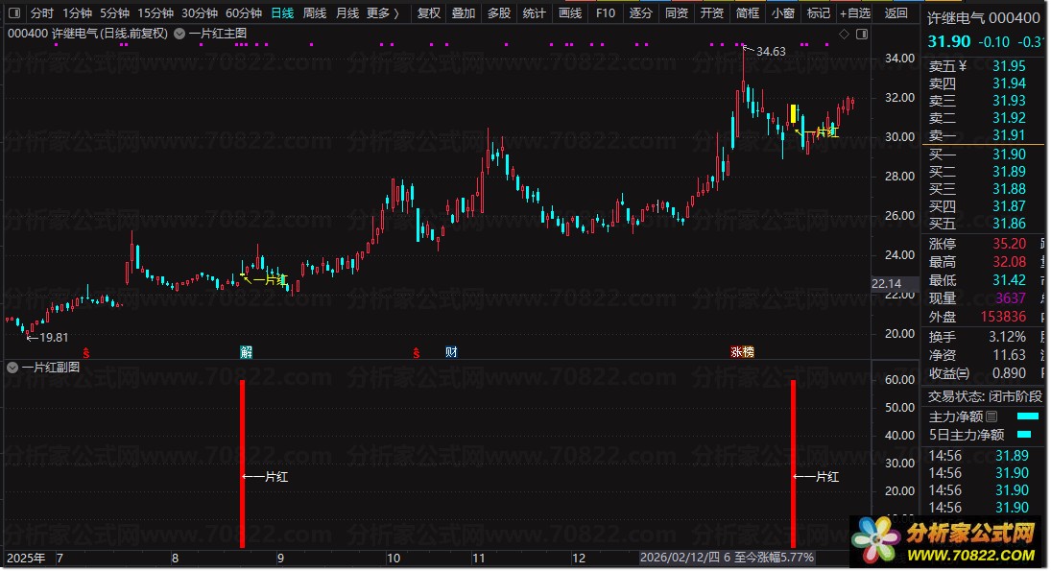The height and width of the screenshot is (571, 1051).
Task: Click the 5日主力净额 cyan bar
Action: 1025,435
